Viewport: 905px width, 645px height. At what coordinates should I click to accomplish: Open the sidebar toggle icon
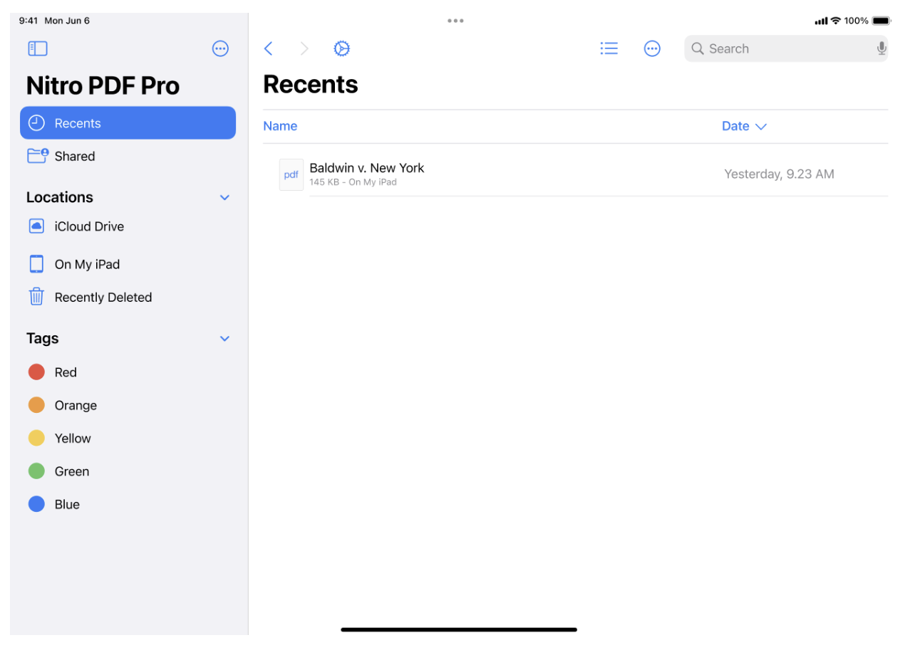(x=37, y=48)
